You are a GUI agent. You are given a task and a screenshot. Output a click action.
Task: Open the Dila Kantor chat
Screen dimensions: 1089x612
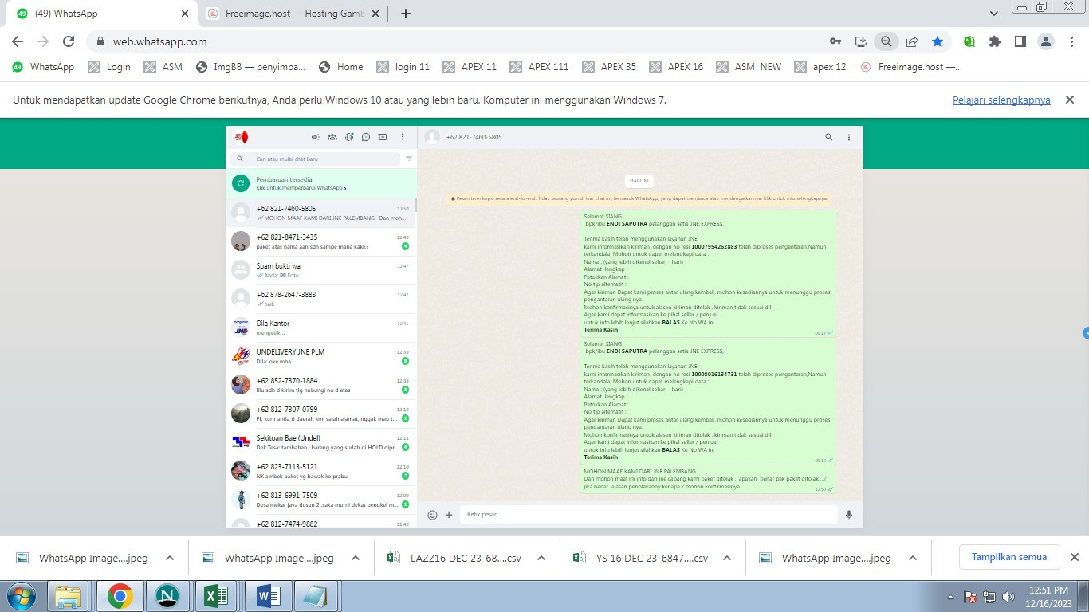click(320, 328)
